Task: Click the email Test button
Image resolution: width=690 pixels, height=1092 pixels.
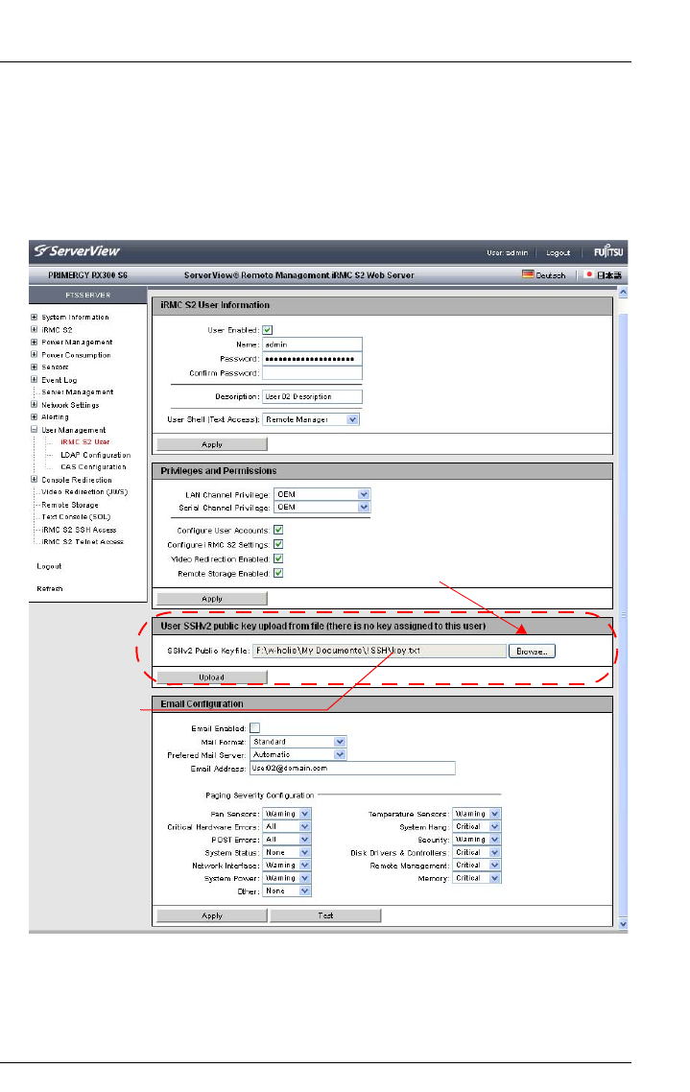Action: tap(325, 915)
